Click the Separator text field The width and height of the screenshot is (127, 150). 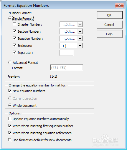coord(67,53)
